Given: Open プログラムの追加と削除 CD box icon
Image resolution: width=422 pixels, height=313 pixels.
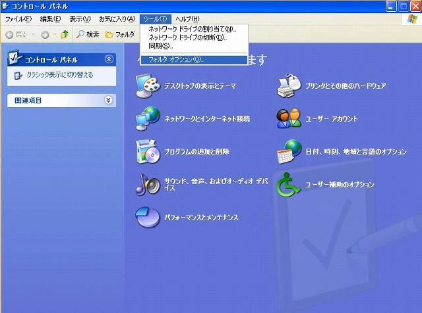Looking at the screenshot, I should pos(148,152).
